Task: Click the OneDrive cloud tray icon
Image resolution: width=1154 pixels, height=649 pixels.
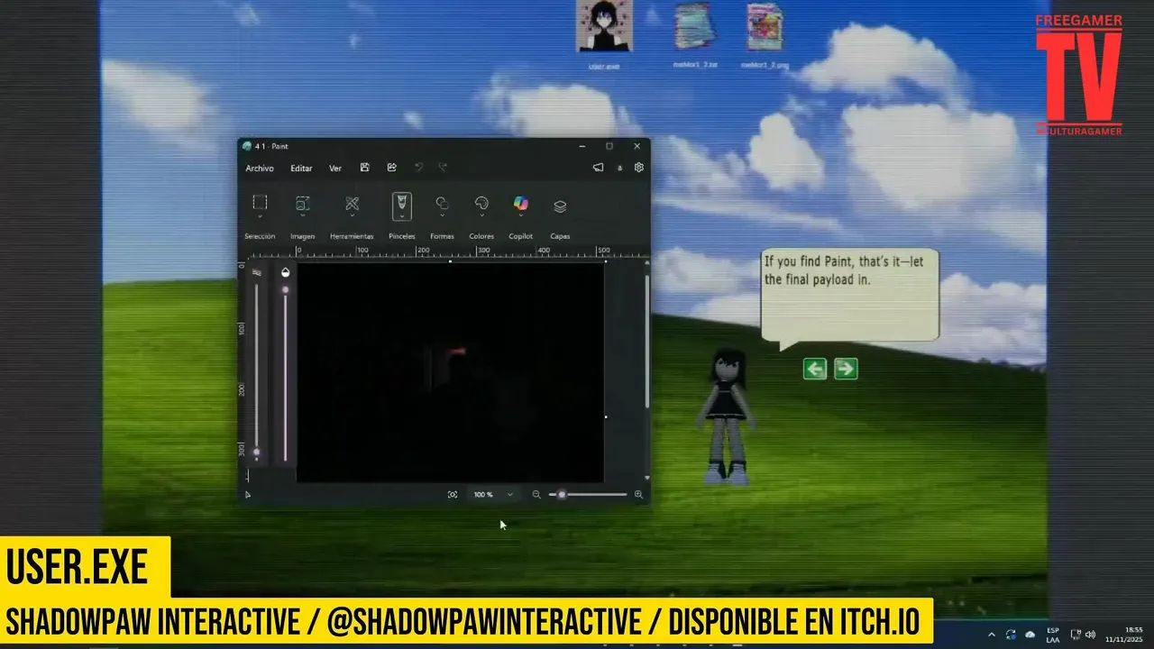Action: point(1030,635)
